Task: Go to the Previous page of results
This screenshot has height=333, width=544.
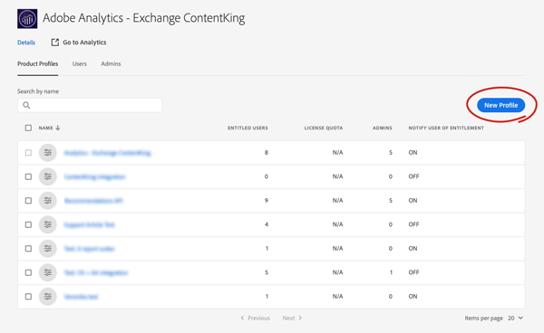Action: click(x=256, y=318)
